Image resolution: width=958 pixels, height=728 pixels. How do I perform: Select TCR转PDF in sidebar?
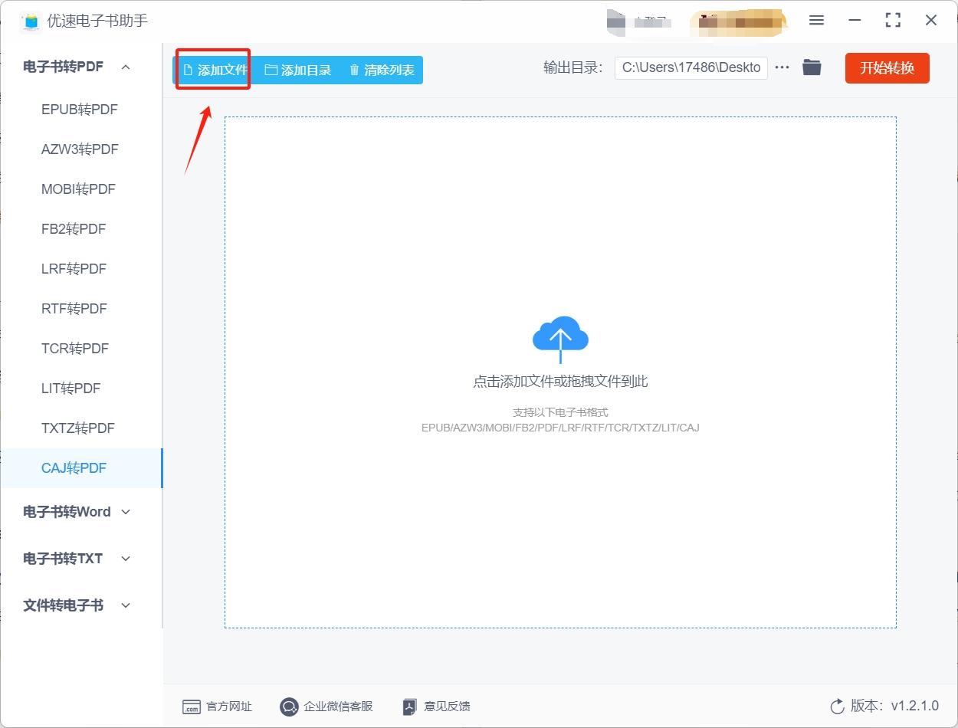click(x=81, y=349)
